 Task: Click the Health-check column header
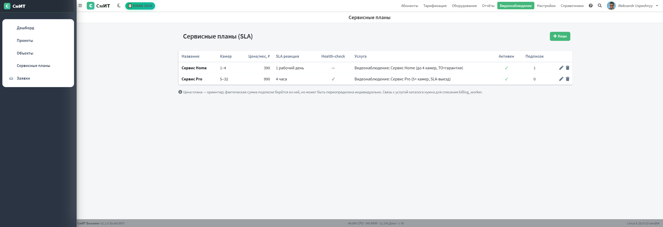click(333, 56)
